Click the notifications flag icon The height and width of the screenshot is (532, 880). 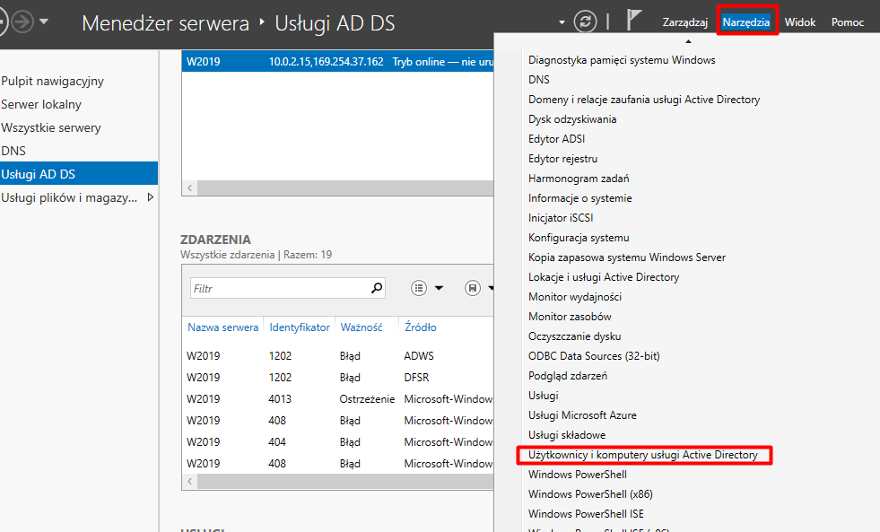click(633, 22)
